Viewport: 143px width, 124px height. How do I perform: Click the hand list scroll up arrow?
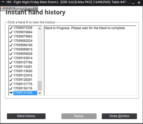(x=39, y=29)
